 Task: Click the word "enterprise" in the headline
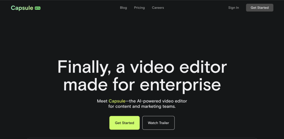[x=180, y=86]
